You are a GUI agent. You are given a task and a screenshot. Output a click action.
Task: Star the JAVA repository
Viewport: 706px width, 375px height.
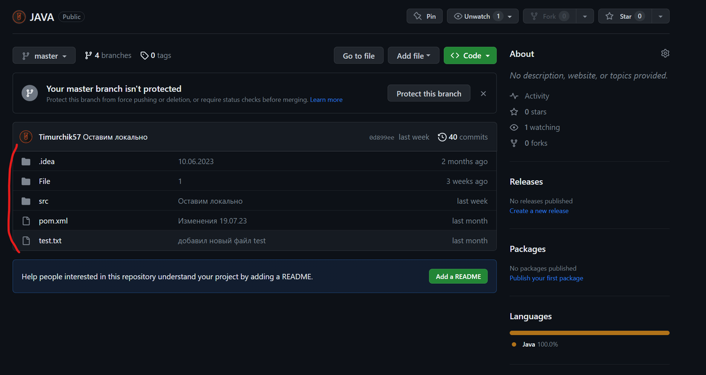click(x=625, y=16)
